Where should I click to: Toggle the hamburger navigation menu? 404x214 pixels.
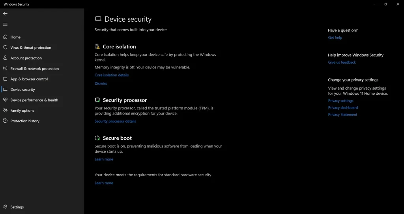[5, 24]
